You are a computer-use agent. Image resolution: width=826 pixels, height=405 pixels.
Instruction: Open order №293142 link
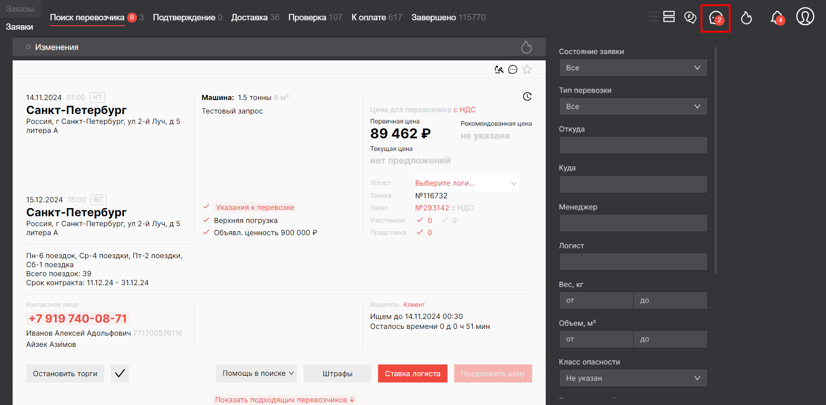(432, 208)
